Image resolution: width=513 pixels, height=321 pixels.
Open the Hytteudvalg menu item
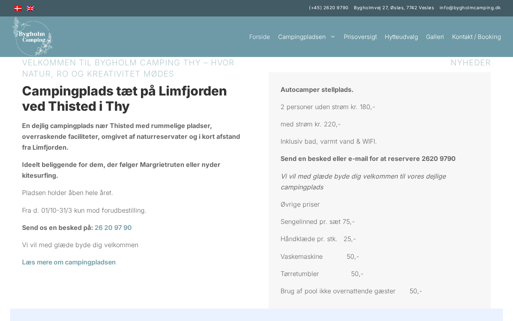coord(401,37)
